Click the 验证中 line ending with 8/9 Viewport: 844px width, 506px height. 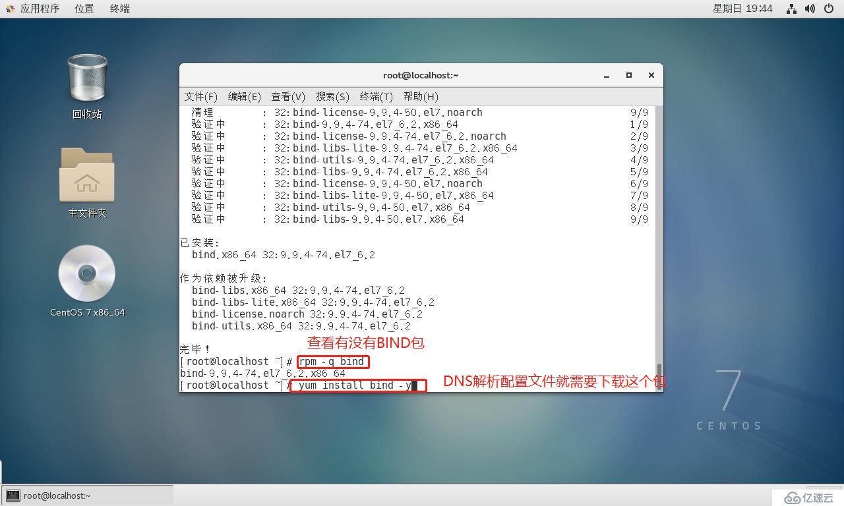tap(420, 208)
